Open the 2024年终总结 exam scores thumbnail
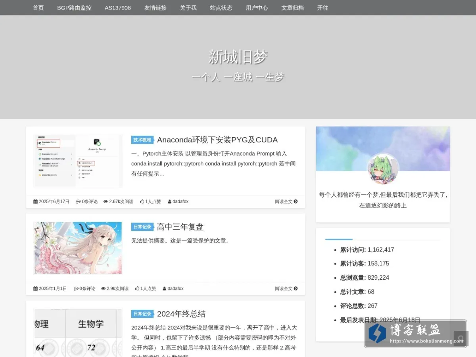 78,332
